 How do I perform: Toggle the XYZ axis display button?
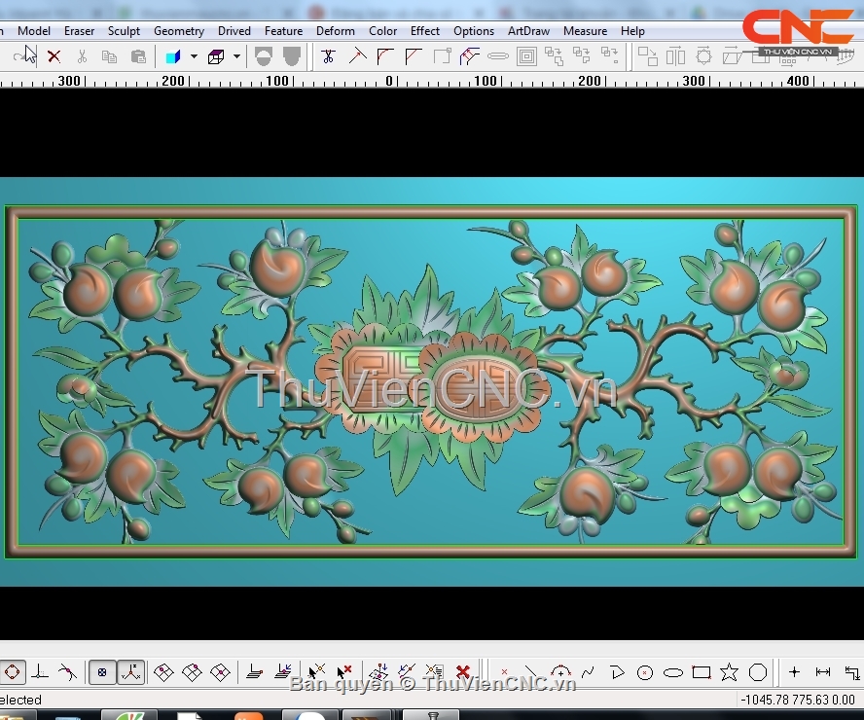131,672
